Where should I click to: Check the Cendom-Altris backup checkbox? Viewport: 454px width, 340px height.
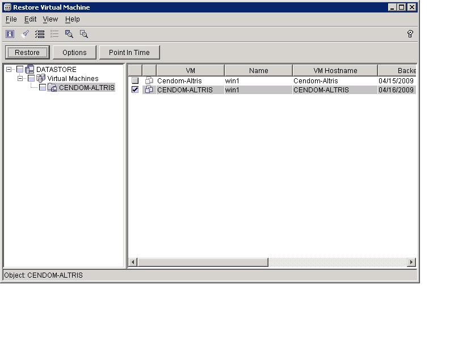135,80
